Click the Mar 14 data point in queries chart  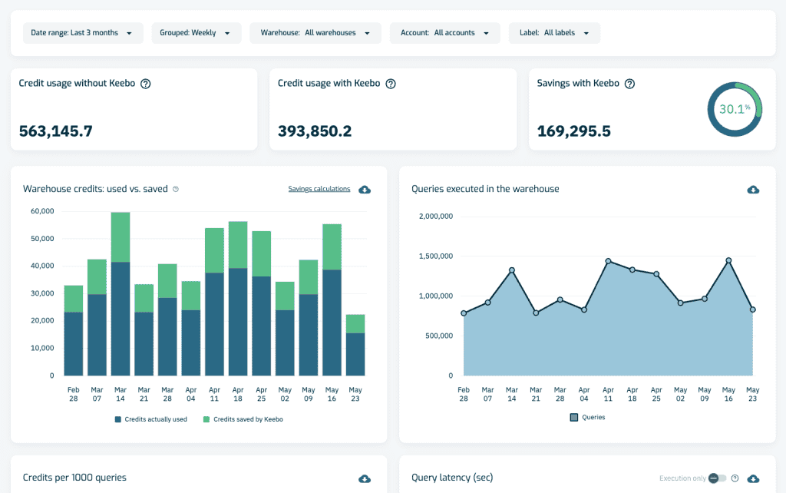512,270
